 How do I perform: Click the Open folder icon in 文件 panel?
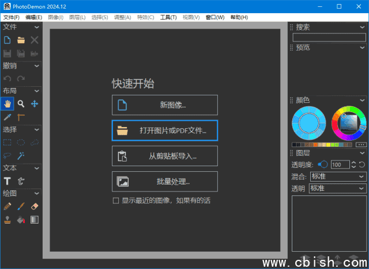click(21, 40)
